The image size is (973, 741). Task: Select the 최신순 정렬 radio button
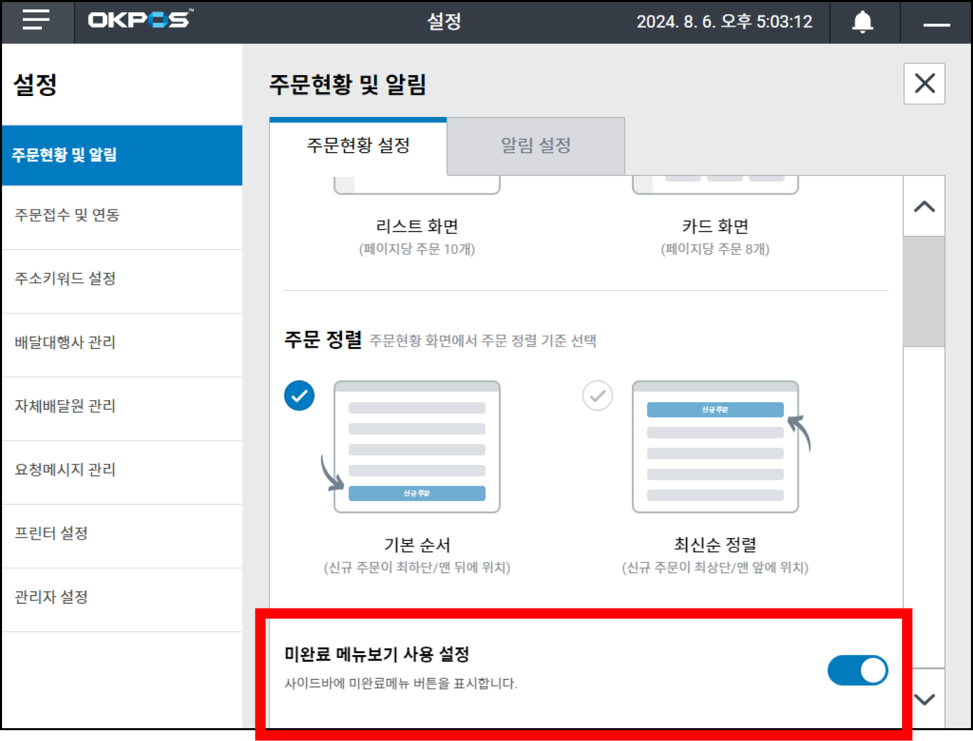pyautogui.click(x=597, y=396)
